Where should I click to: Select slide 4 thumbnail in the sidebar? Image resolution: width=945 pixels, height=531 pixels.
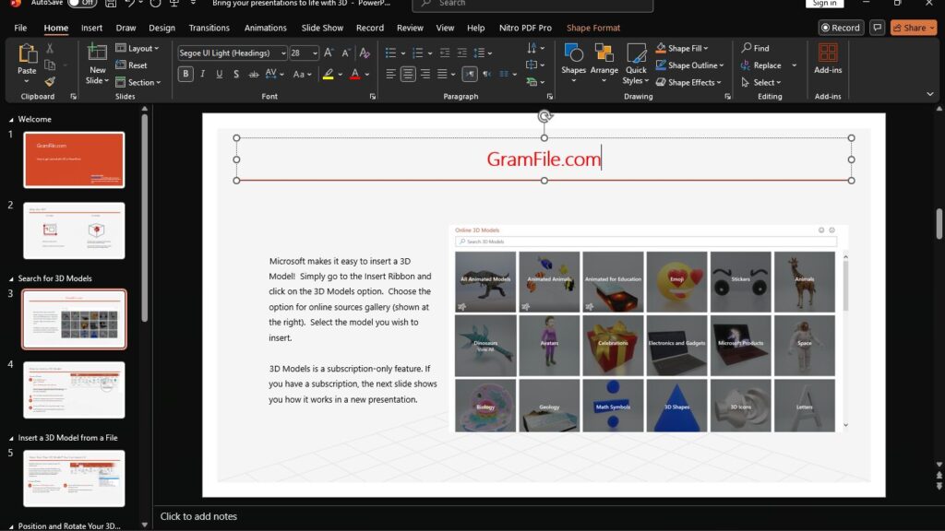pyautogui.click(x=75, y=390)
